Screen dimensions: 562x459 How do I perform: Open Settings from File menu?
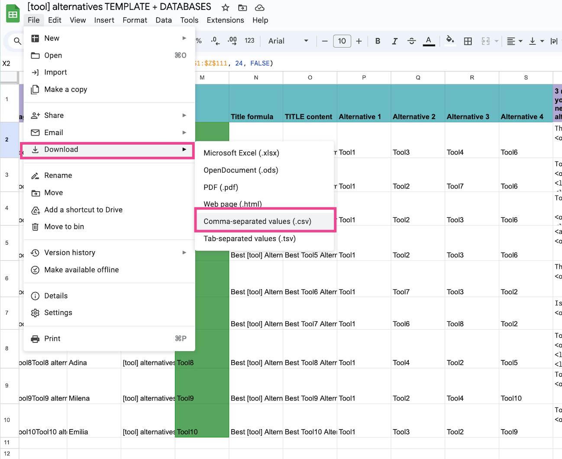pos(109,313)
